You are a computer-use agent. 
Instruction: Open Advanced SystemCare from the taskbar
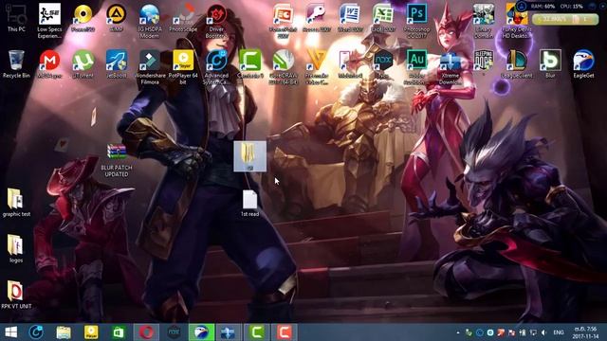tap(36, 332)
